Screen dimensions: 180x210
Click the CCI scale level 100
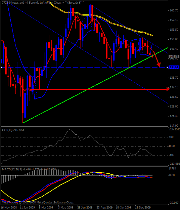(x=171, y=137)
